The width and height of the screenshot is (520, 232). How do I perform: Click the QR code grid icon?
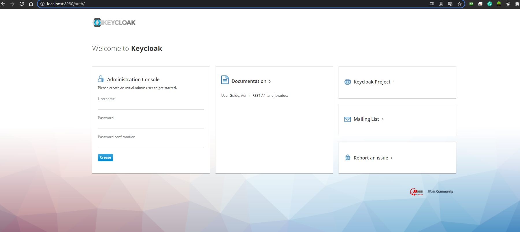pos(441,4)
